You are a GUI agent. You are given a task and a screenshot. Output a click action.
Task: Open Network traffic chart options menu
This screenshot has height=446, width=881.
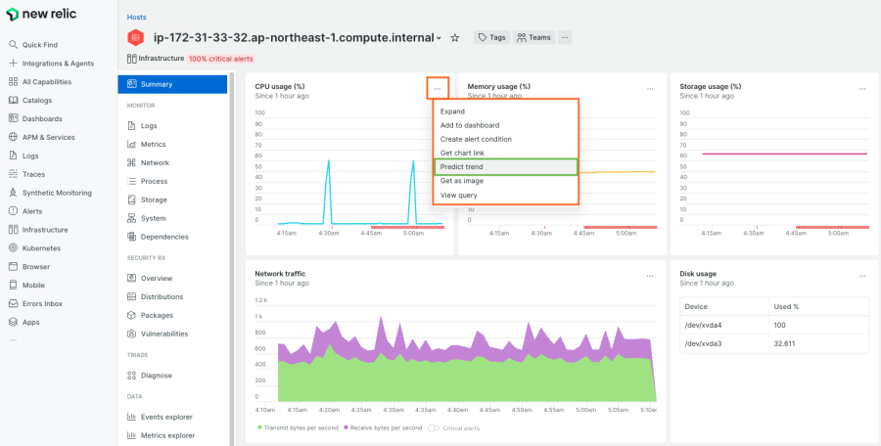pyautogui.click(x=650, y=276)
